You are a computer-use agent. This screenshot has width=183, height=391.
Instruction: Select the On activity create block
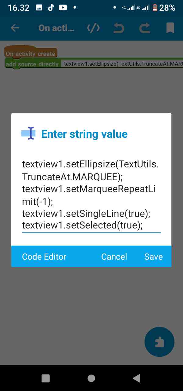click(x=31, y=53)
